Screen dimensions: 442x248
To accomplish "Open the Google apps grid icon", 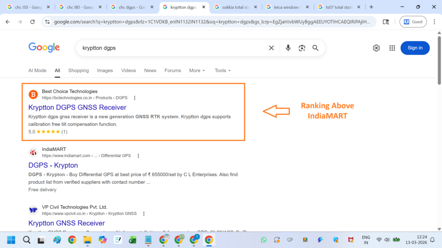I will (x=392, y=48).
